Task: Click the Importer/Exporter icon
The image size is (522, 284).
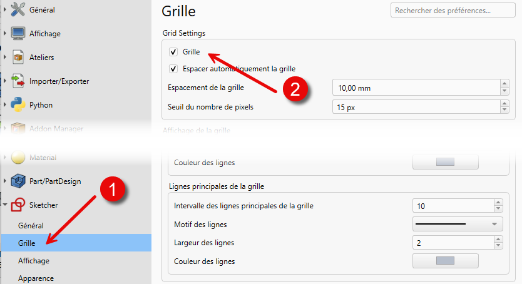Action: pyautogui.click(x=18, y=81)
